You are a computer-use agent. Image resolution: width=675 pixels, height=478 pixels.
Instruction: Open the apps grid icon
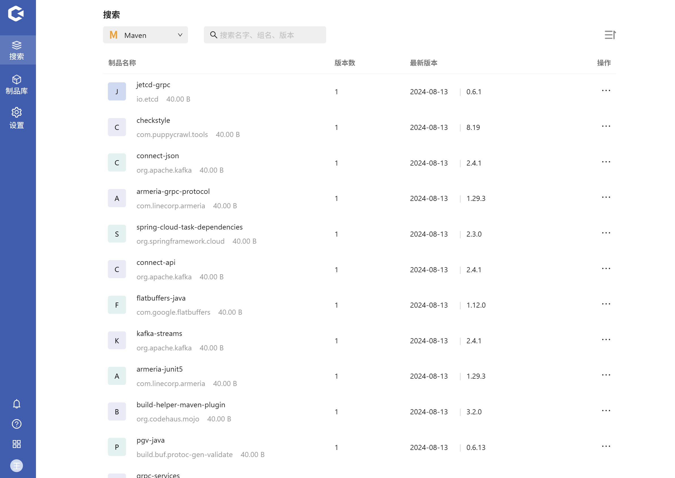[17, 444]
